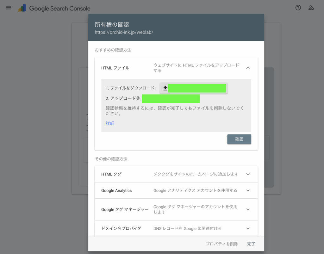Expand the Google Analytics verification method
This screenshot has width=324, height=254.
click(248, 190)
